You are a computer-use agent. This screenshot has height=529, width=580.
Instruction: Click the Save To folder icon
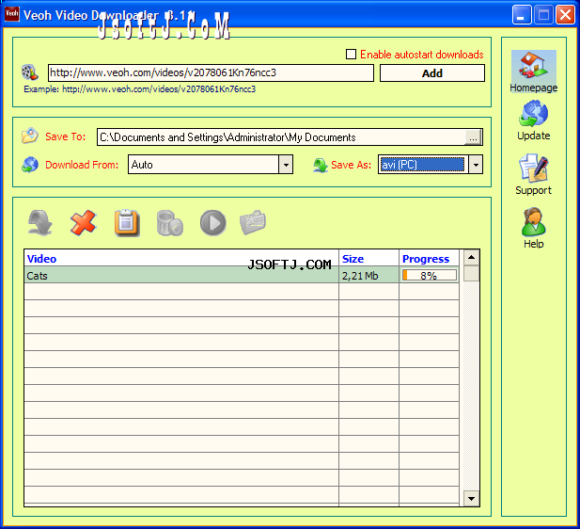tap(30, 136)
